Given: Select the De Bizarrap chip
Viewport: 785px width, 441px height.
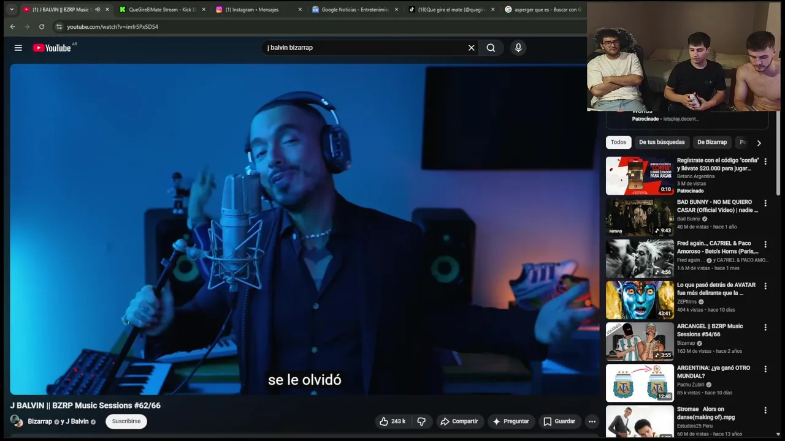Looking at the screenshot, I should point(712,142).
